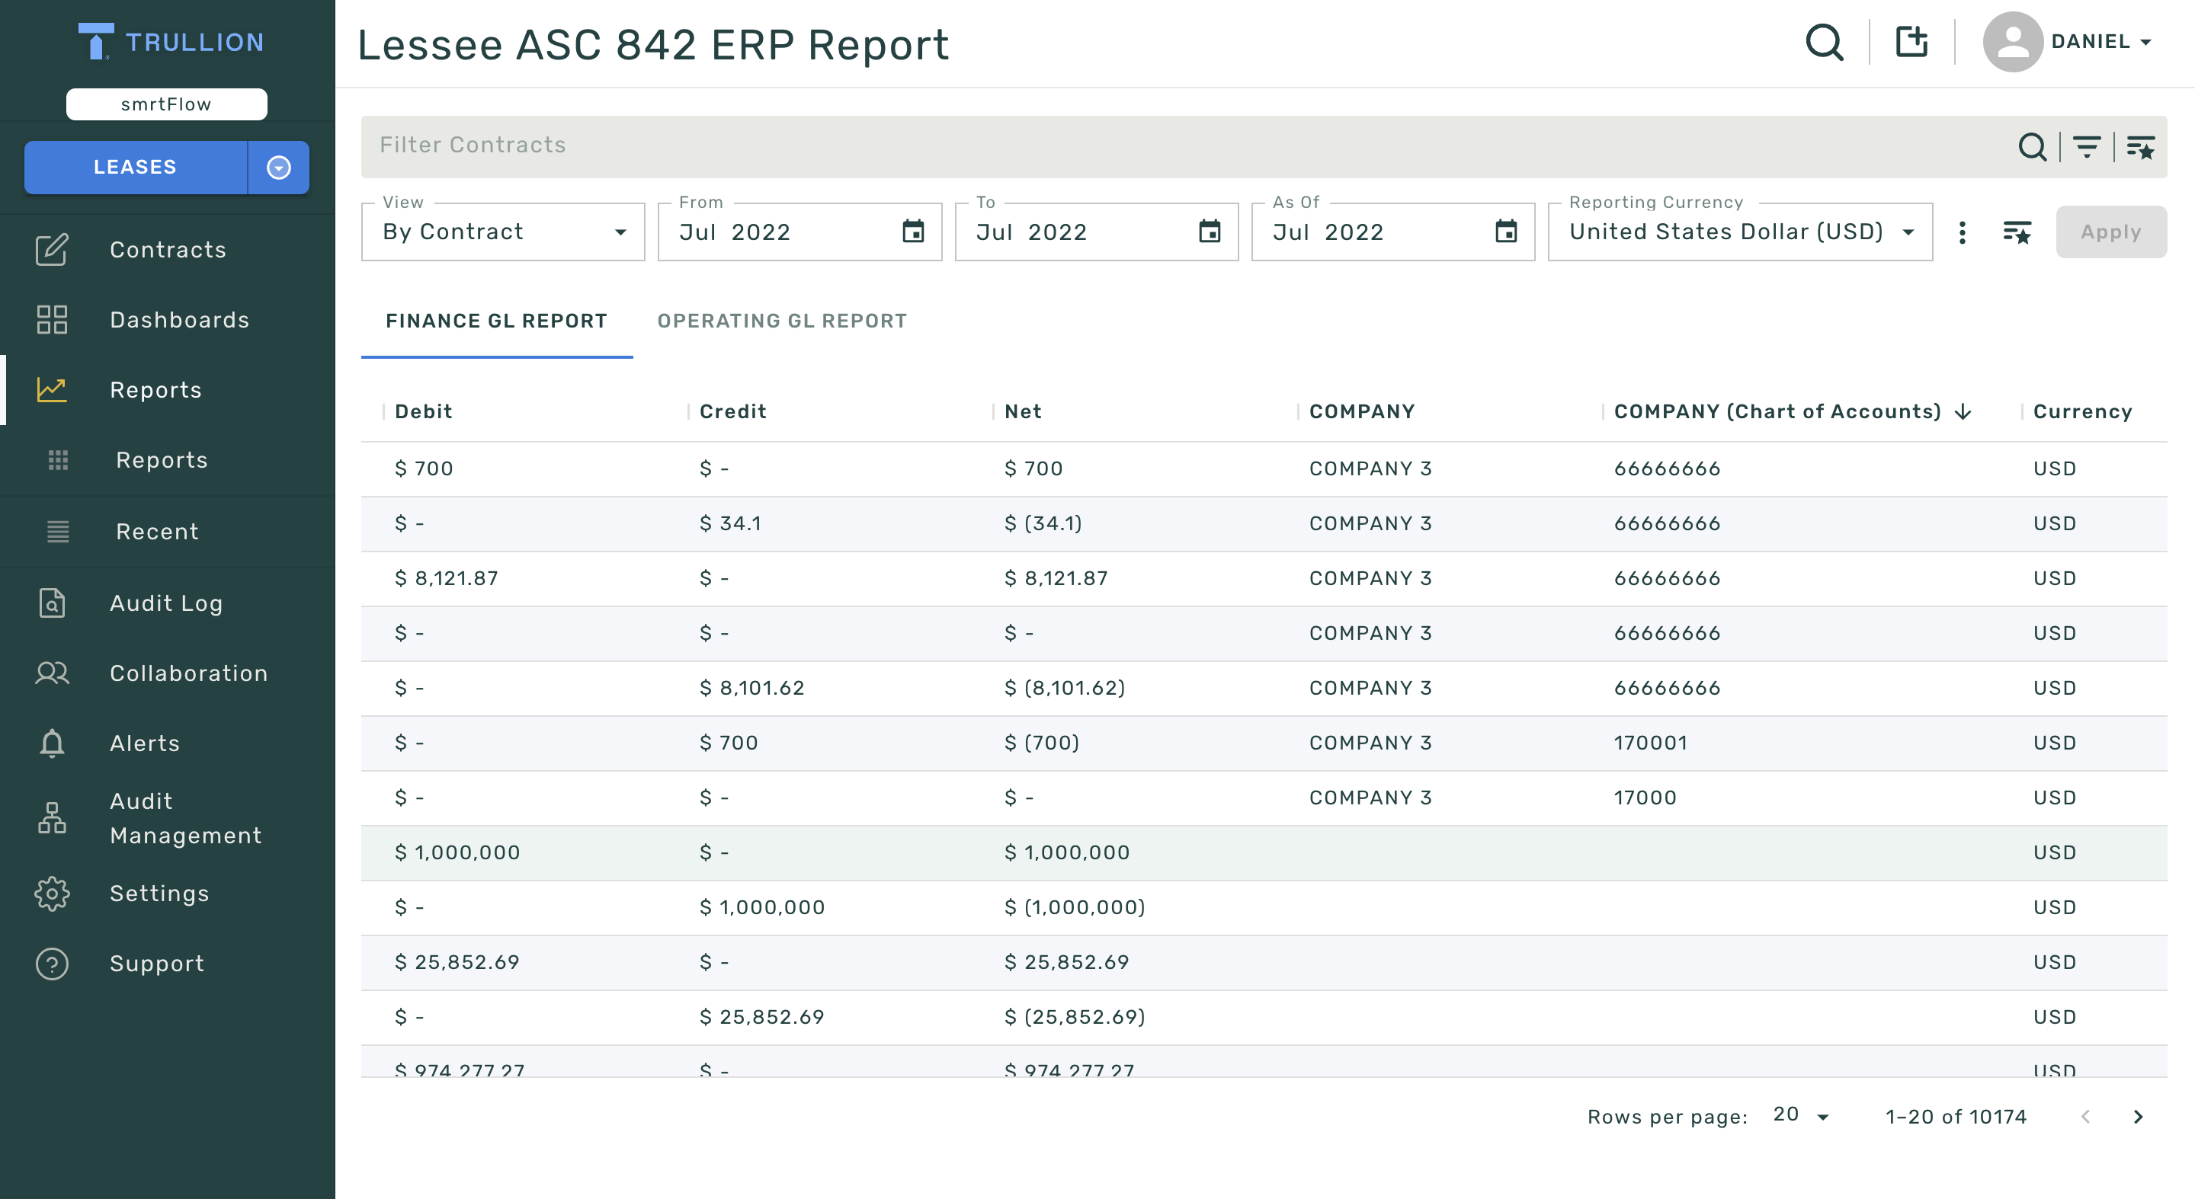Click the global search magnifier icon in header
Viewport: 2195px width, 1199px height.
coord(1824,42)
